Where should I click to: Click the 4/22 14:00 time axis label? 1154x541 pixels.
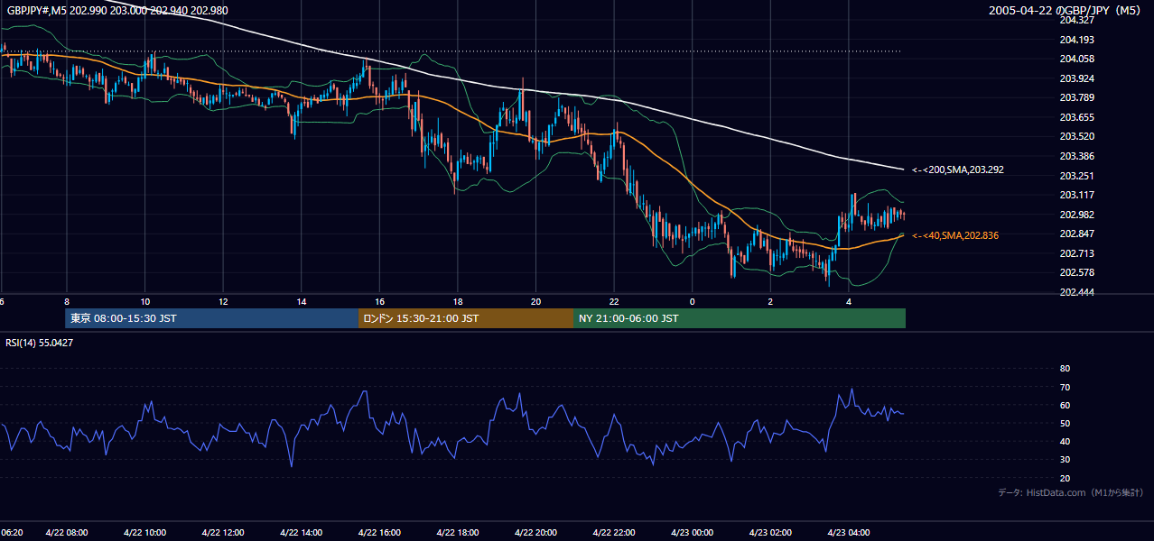(x=302, y=532)
